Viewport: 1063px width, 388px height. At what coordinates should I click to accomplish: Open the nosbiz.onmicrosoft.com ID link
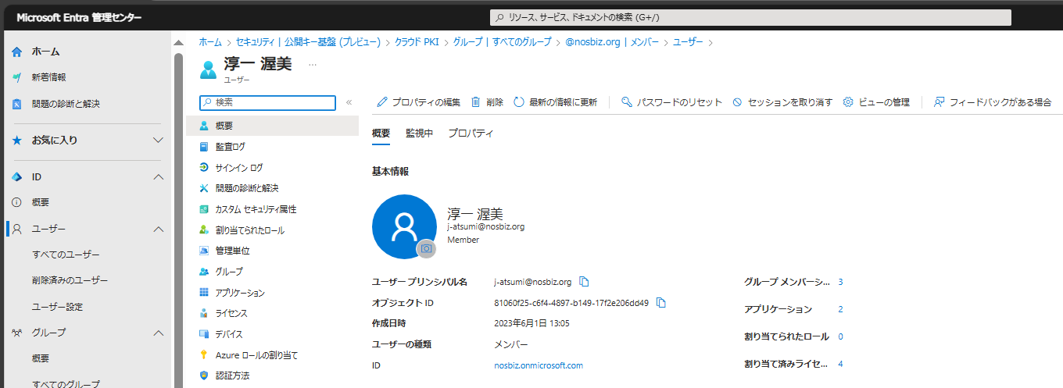click(x=539, y=365)
